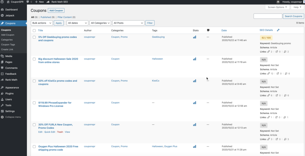Open the Coupon Tags submenu item
Image resolution: width=305 pixels, height=156 pixels.
(x=8, y=45)
